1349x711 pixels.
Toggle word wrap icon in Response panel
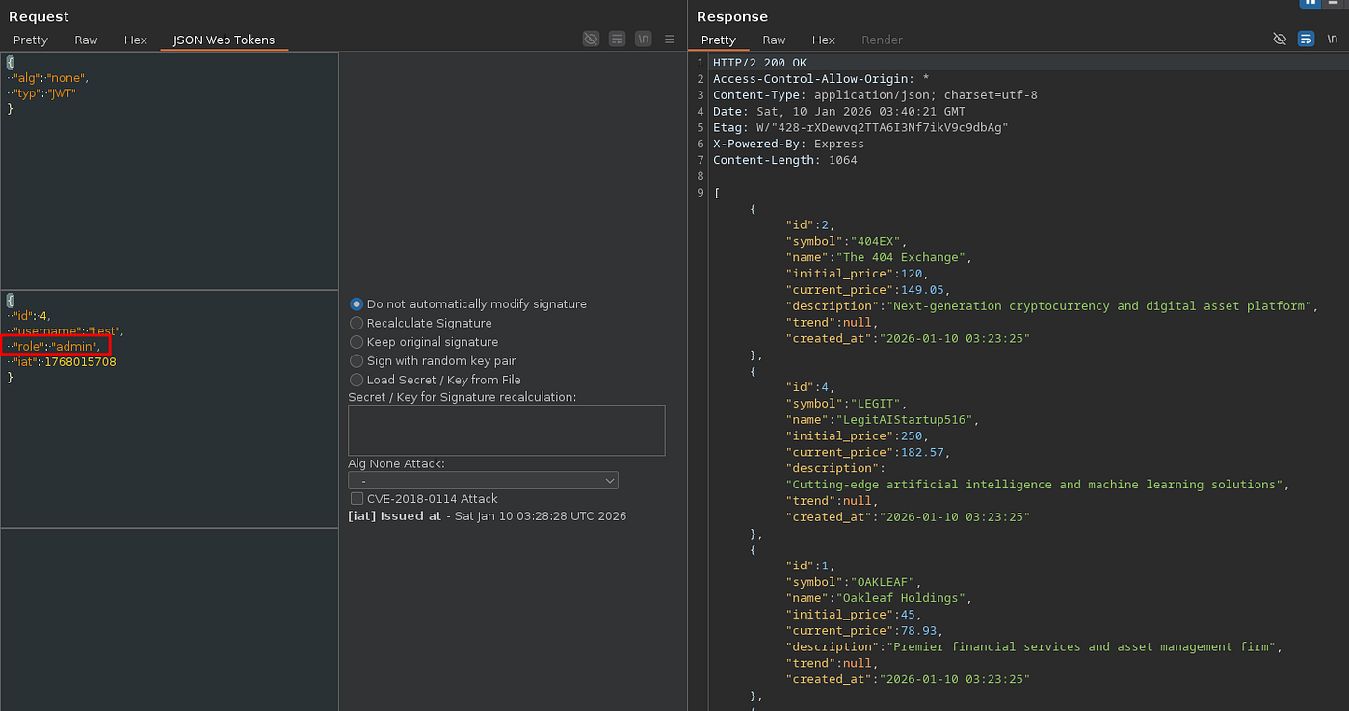pyautogui.click(x=1306, y=39)
